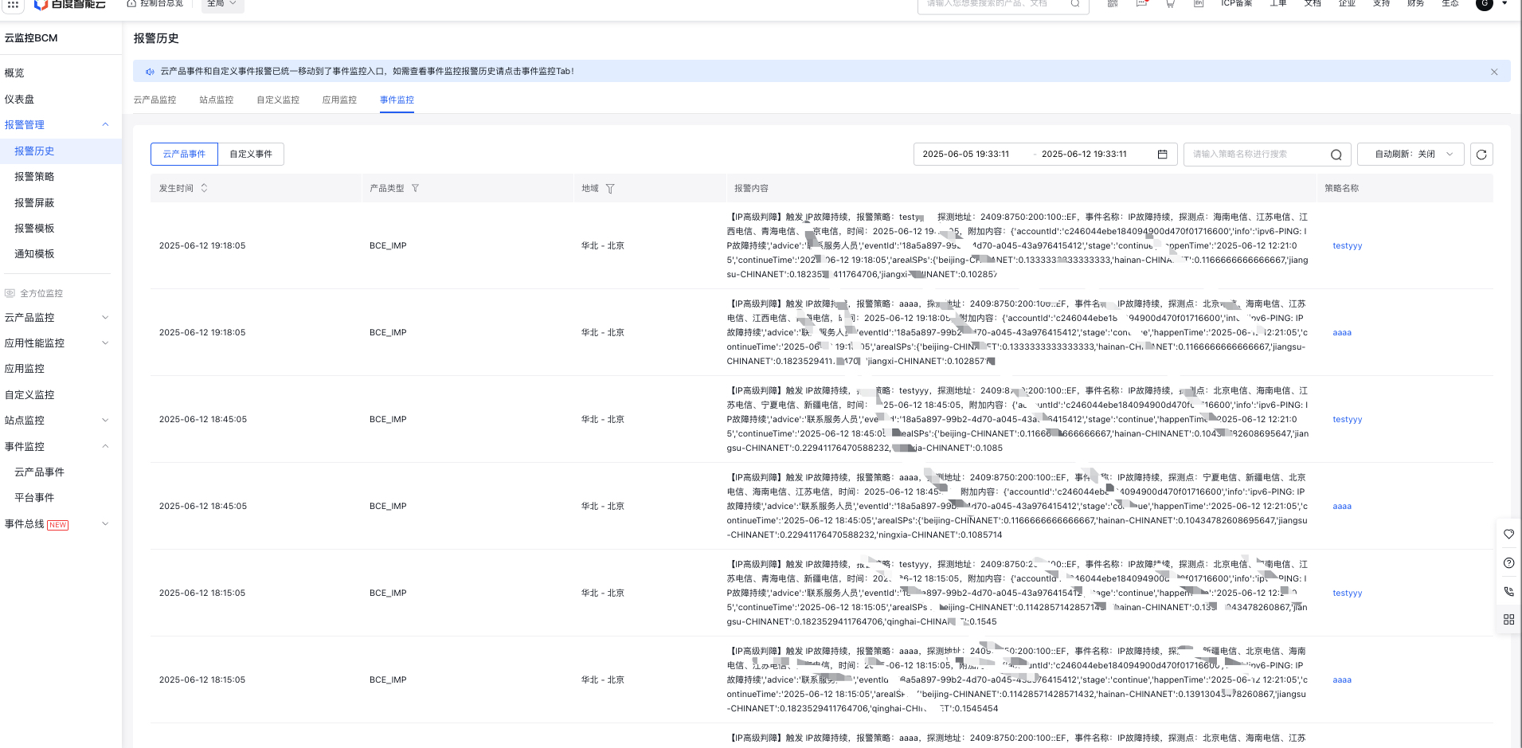Open the 自动刷新 dropdown

pos(1410,154)
